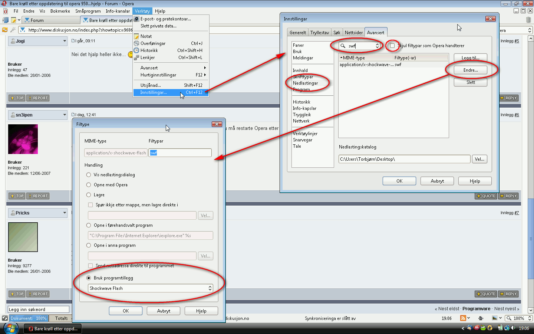Select 'Opne i anna program' radio button
The width and height of the screenshot is (534, 334).
click(89, 245)
